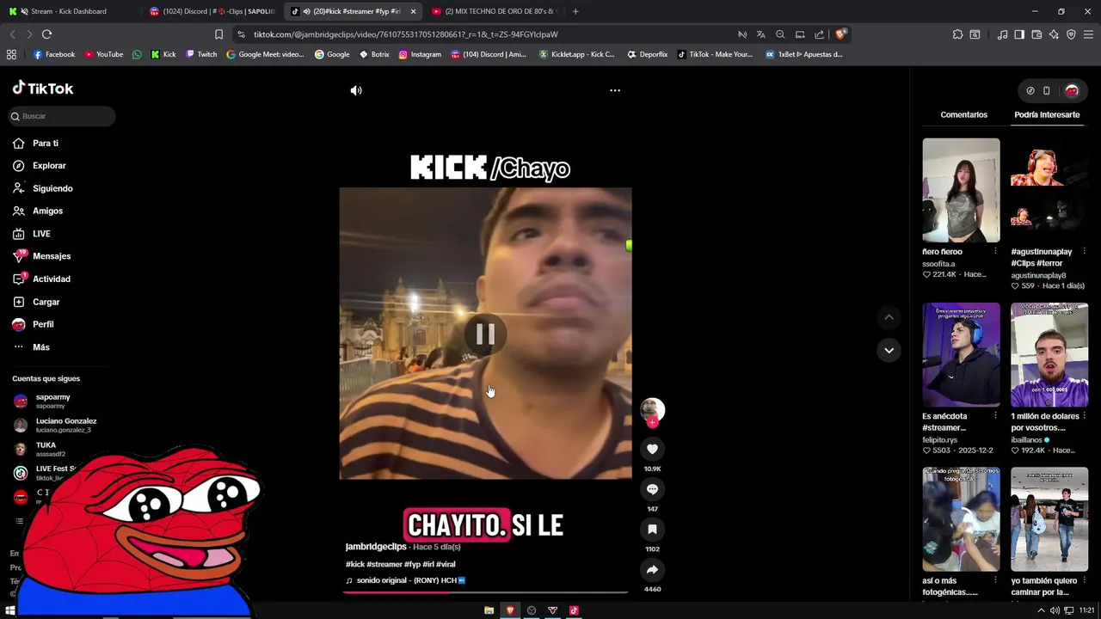Open the sapoarmy followed account
This screenshot has height=619, width=1101.
click(53, 401)
